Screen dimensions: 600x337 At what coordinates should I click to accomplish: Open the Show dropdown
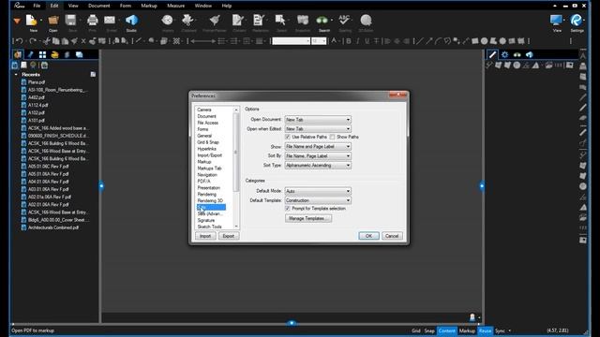[x=318, y=147]
